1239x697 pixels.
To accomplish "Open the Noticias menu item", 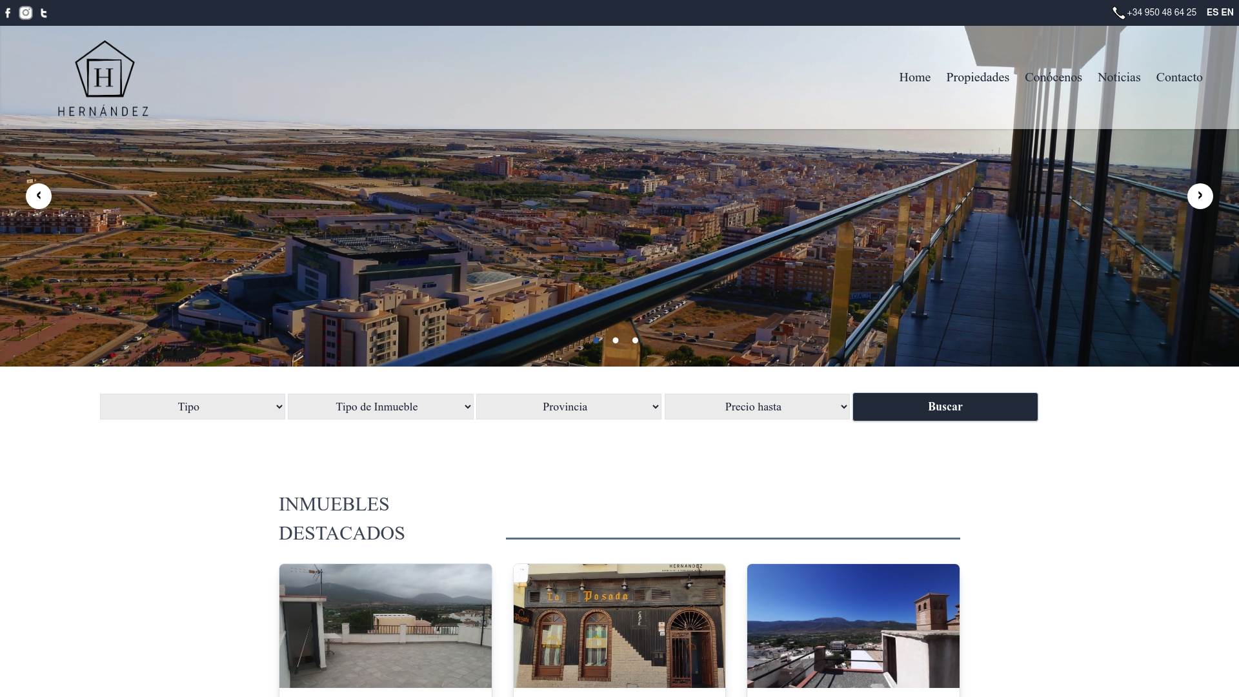I will pyautogui.click(x=1119, y=77).
